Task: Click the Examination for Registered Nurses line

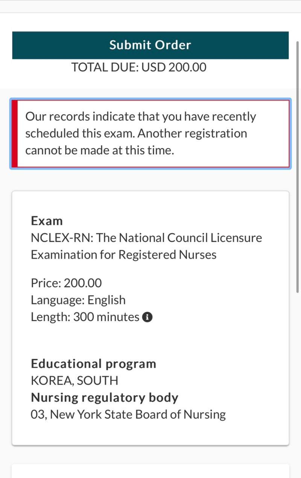Action: 123,255
